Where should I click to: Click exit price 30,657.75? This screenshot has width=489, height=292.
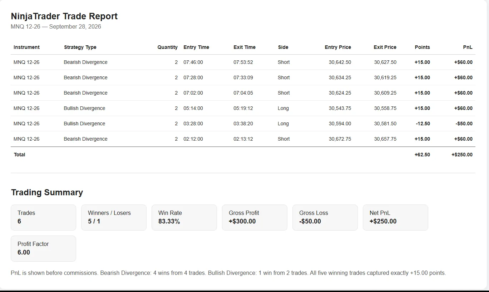click(385, 139)
